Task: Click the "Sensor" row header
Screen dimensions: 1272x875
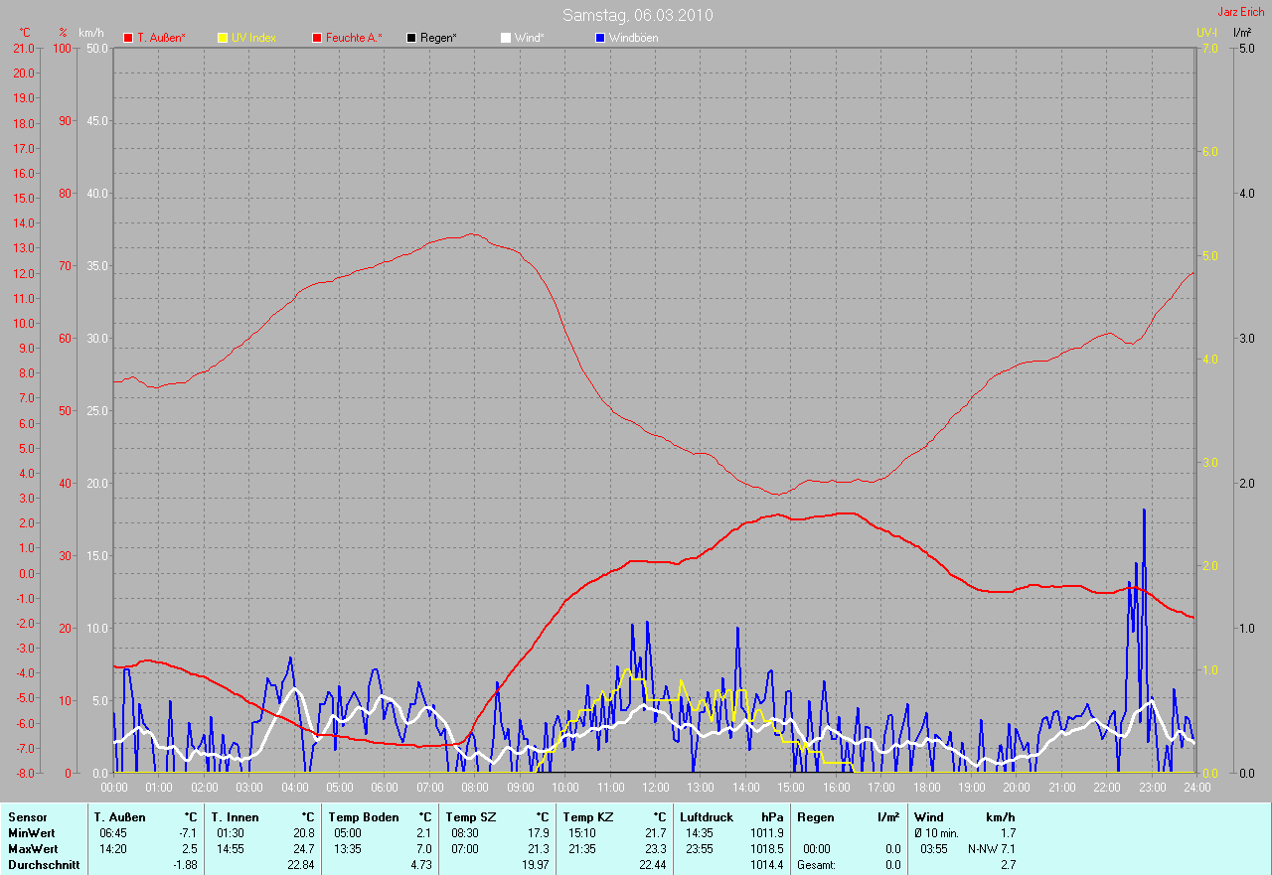Action: [x=27, y=817]
